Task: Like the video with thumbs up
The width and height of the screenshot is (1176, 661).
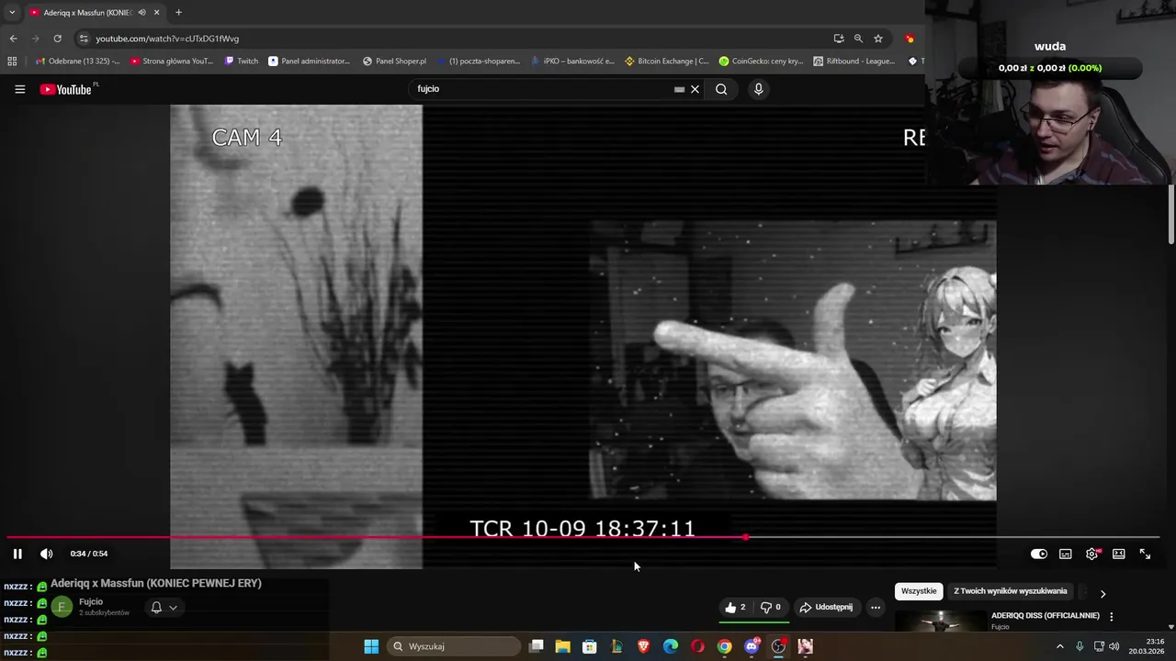Action: point(736,607)
